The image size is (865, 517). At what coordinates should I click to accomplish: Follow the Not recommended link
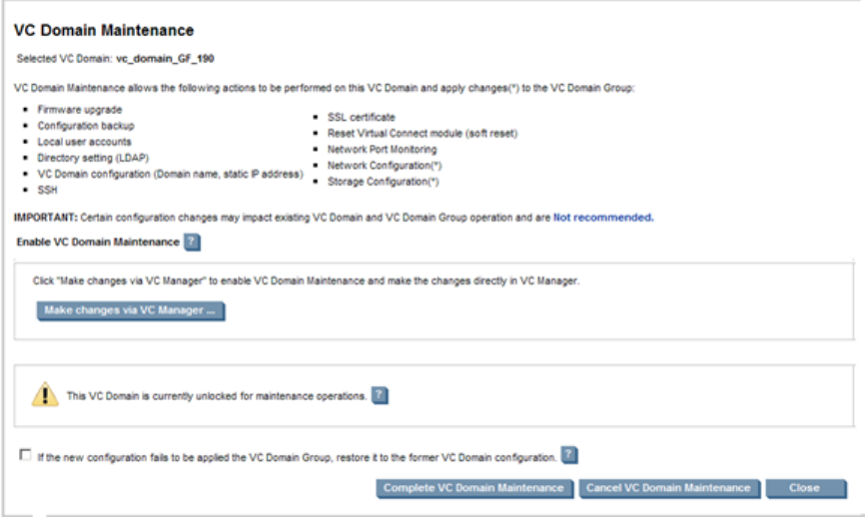coord(603,217)
